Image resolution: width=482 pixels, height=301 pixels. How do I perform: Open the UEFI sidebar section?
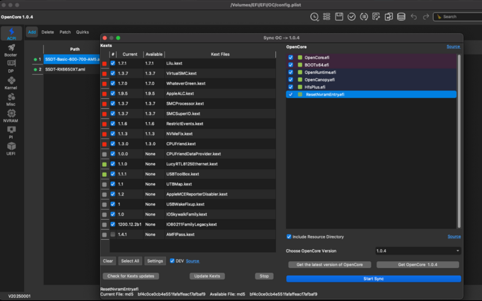[x=10, y=148]
